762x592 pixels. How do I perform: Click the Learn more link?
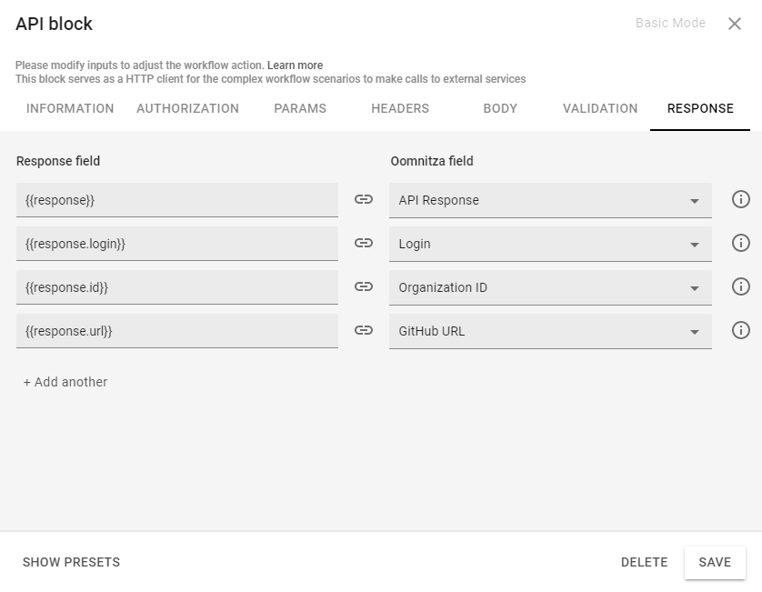pyautogui.click(x=296, y=65)
